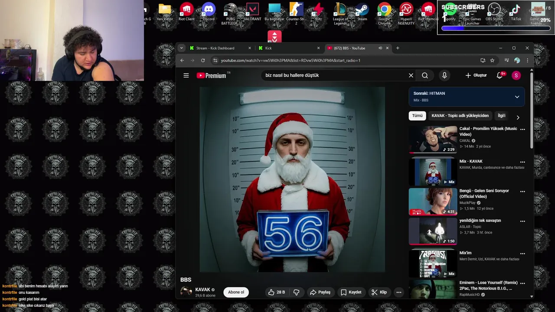Open options for yenildiğim tek savaştın

(522, 221)
